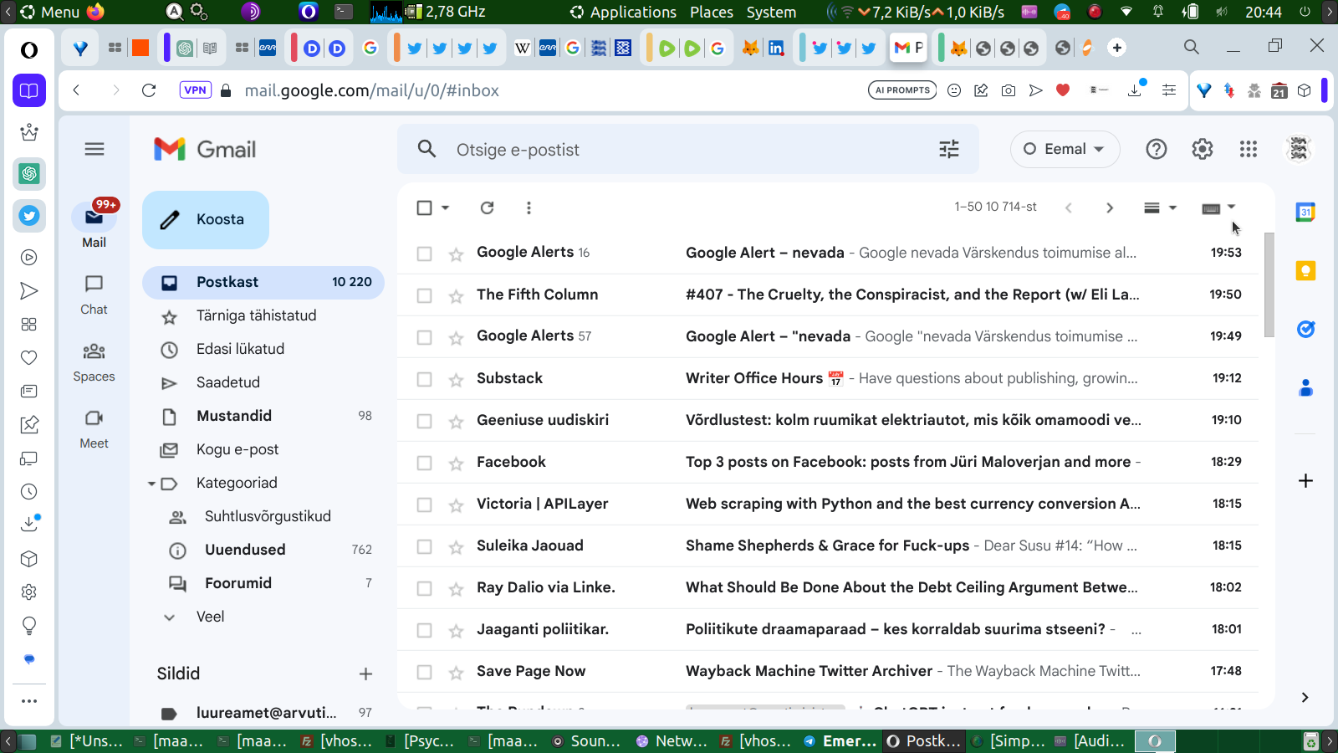Click the Koosta compose button
This screenshot has height=753, width=1338.
tap(206, 219)
